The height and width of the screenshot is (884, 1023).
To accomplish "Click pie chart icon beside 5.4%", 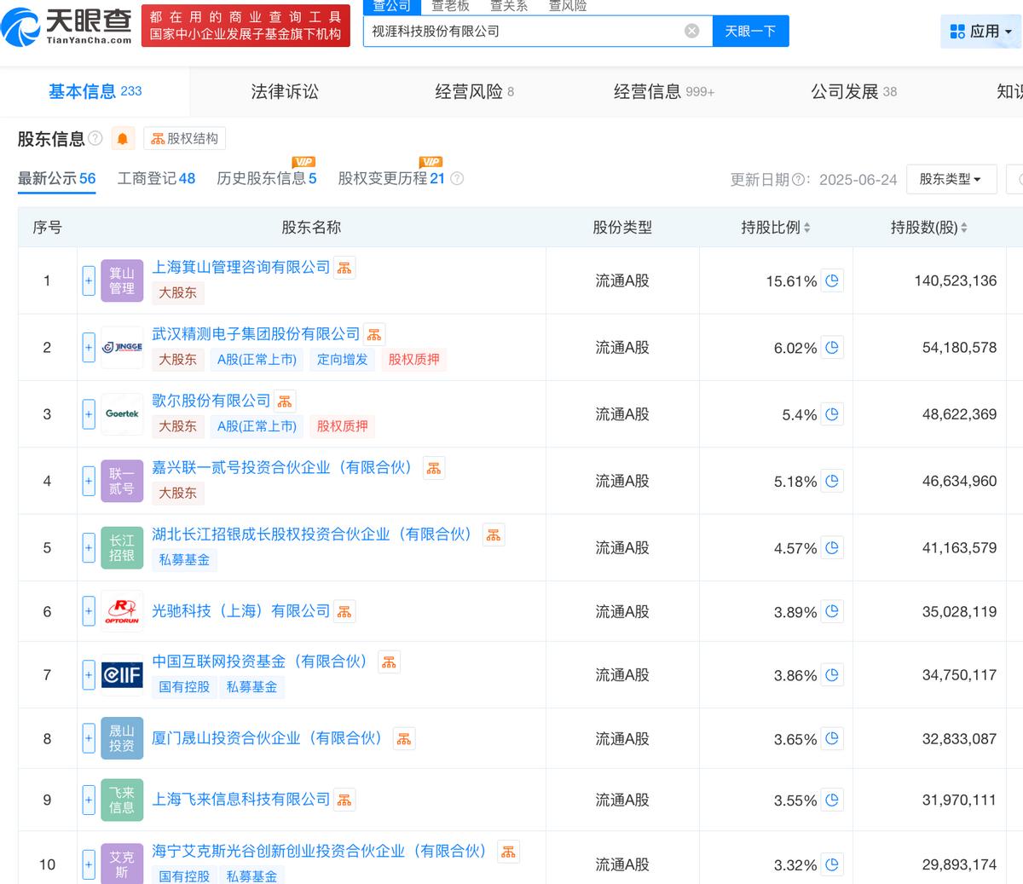I will (833, 414).
